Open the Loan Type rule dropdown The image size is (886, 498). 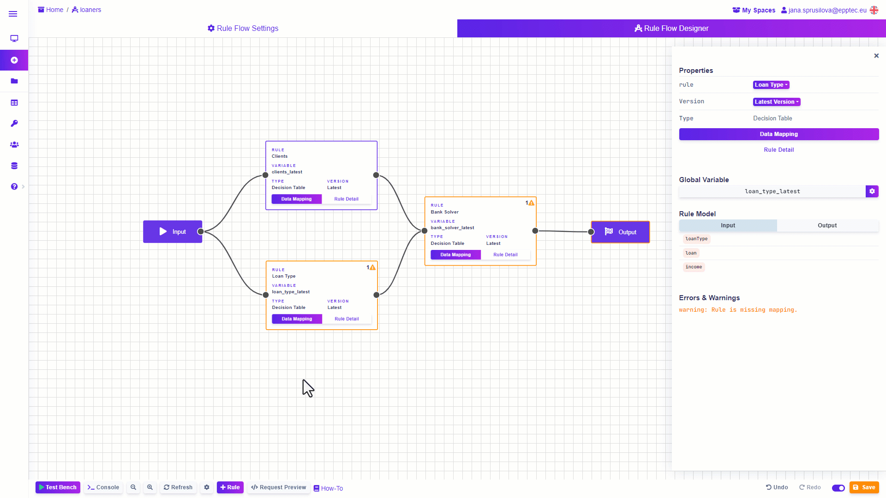(x=771, y=85)
